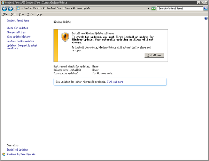Expand dropdown arrow after Control Panel breadcrumb
Screen dimensions: 209x161
pyautogui.click(x=41, y=8)
